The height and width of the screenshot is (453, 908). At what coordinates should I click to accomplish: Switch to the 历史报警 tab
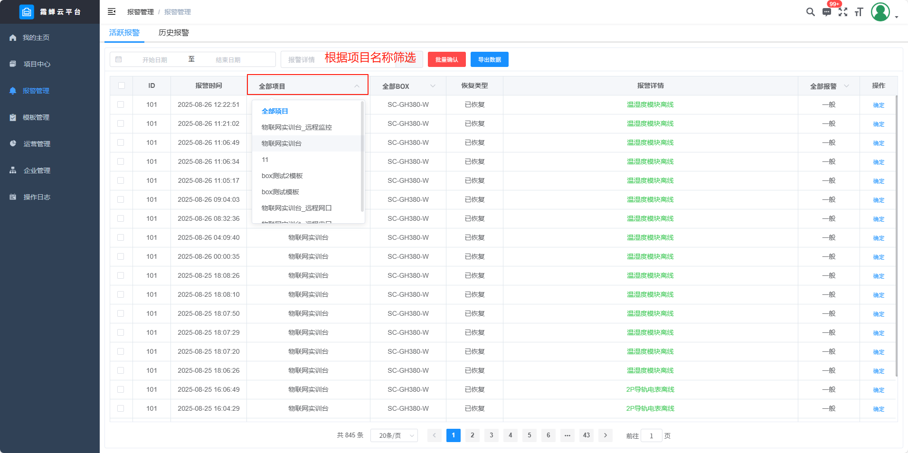click(x=174, y=33)
